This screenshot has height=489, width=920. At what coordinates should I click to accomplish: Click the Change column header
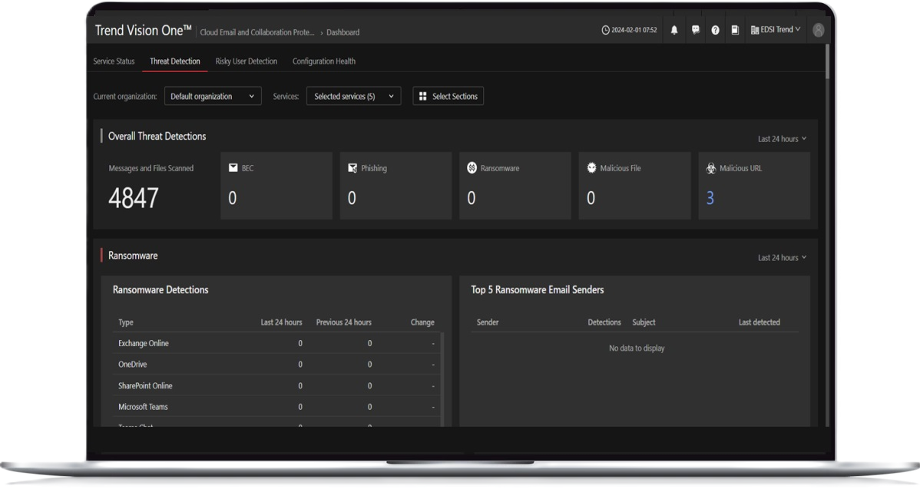pyautogui.click(x=422, y=322)
